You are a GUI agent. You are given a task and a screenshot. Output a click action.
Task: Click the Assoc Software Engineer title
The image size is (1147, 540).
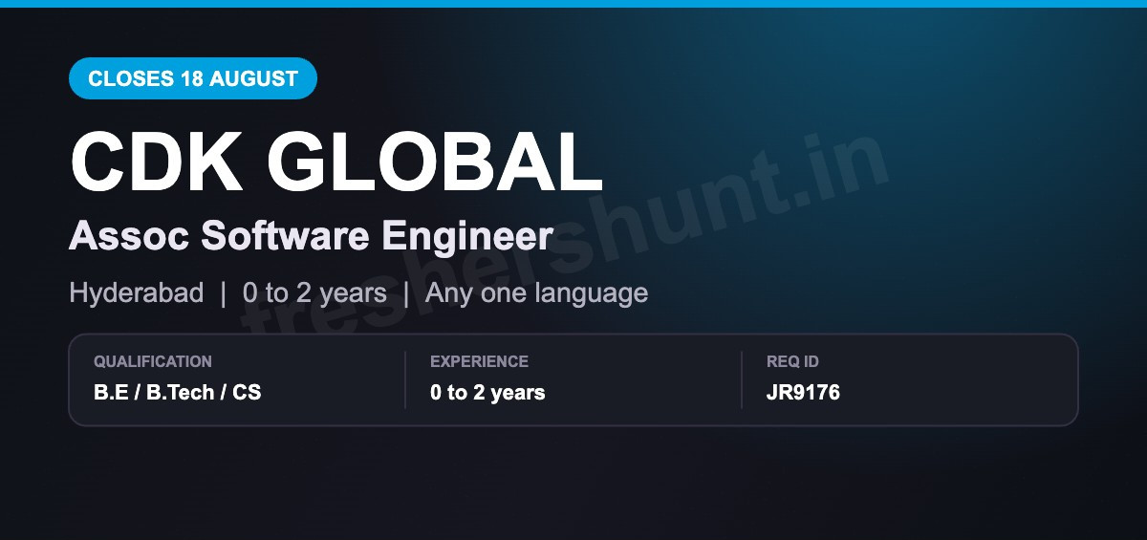click(312, 236)
